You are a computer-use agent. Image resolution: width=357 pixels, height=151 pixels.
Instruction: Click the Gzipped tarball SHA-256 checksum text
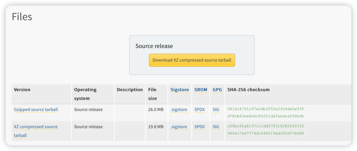tap(265, 112)
